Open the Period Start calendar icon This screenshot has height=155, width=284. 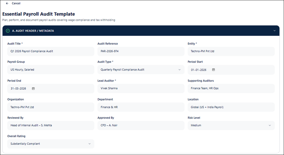214,70
